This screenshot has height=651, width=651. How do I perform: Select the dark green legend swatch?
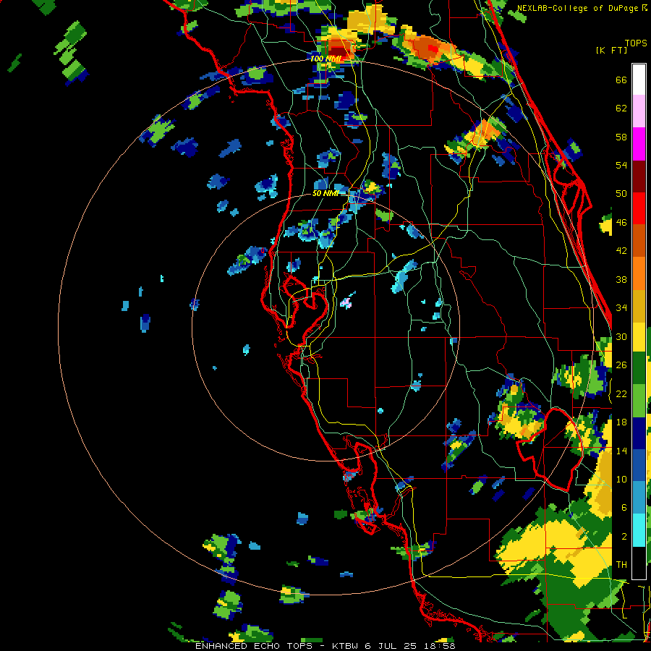coord(639,368)
